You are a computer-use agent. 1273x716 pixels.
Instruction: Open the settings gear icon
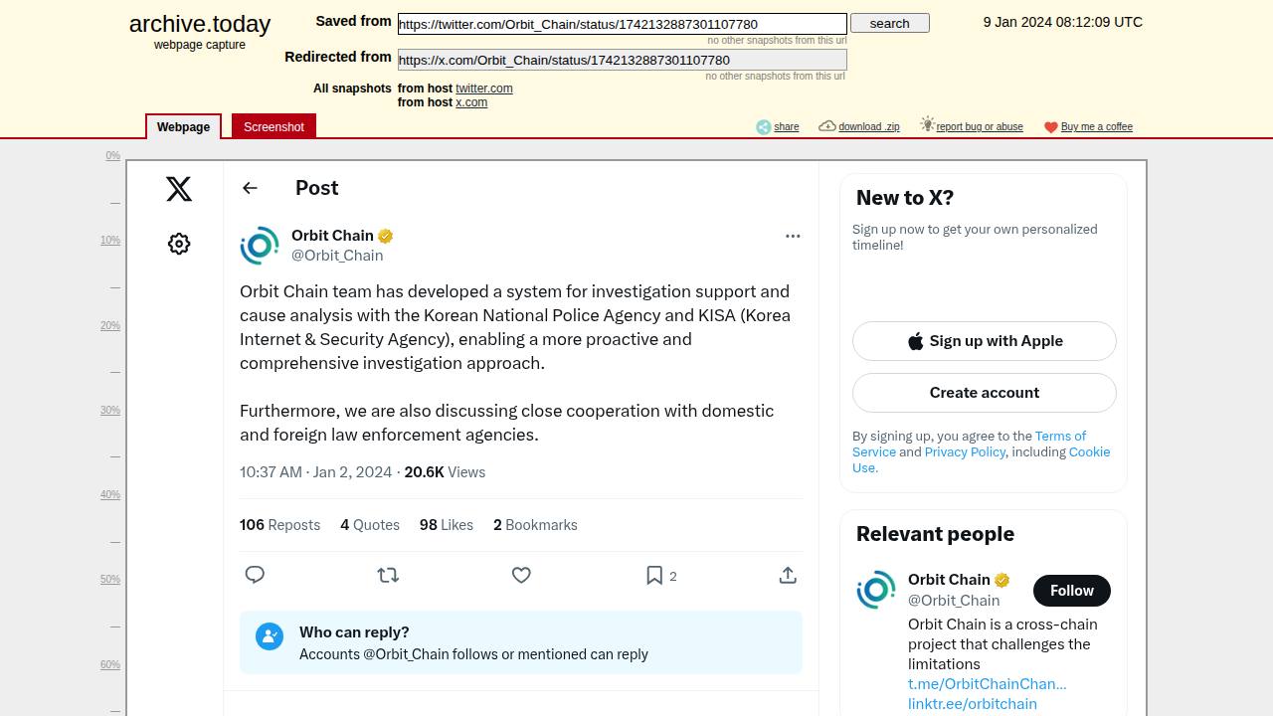179,244
